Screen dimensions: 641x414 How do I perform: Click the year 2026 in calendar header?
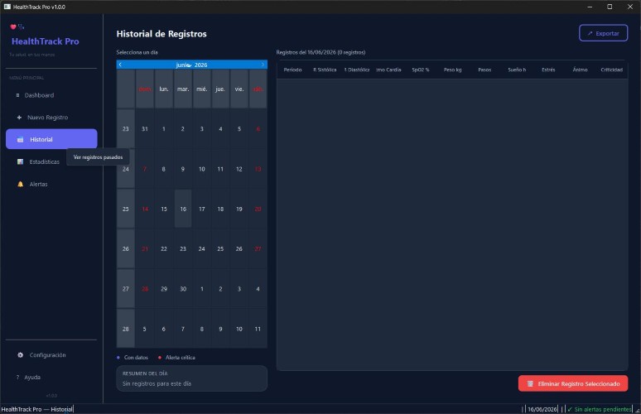(200, 65)
